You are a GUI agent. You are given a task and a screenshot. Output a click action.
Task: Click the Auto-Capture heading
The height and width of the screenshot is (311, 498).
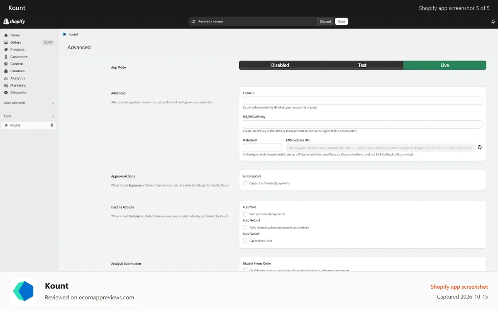[252, 176]
